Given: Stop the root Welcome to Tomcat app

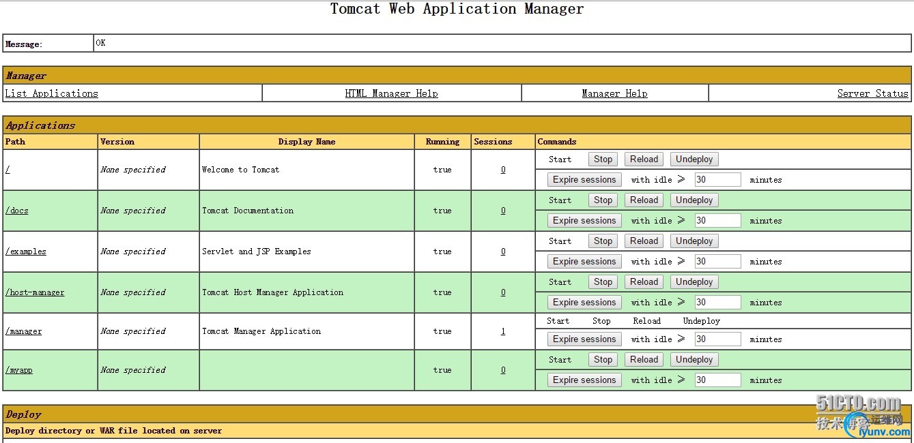Looking at the screenshot, I should [603, 159].
